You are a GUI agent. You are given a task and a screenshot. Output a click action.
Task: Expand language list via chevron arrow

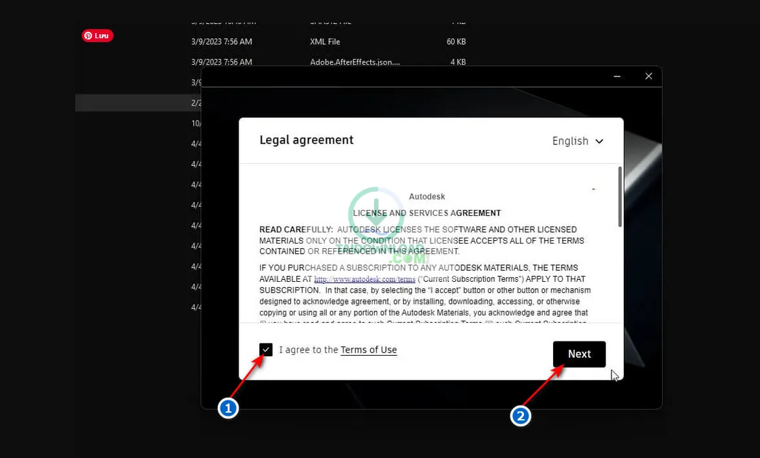coord(599,141)
